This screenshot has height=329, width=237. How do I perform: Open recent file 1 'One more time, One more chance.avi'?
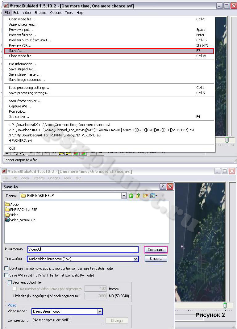[109, 124]
